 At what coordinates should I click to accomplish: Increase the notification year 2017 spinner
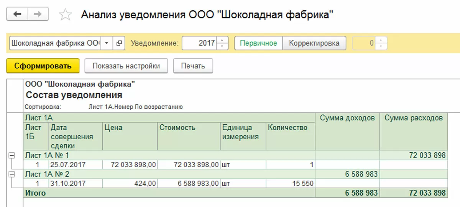coord(223,40)
